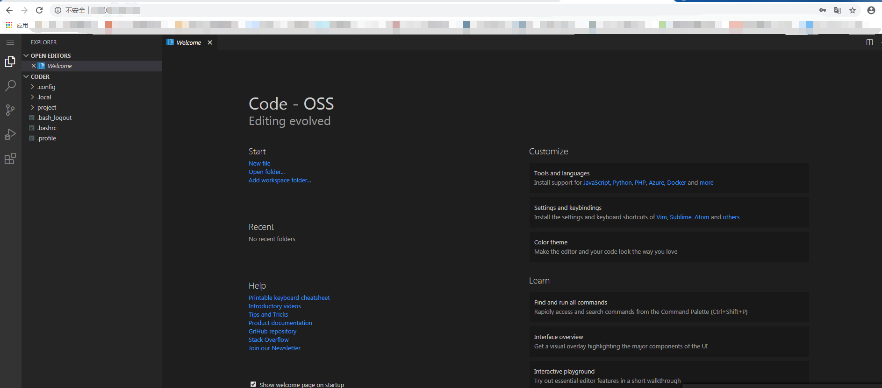Split the editor to the right
The width and height of the screenshot is (882, 388).
pos(869,42)
